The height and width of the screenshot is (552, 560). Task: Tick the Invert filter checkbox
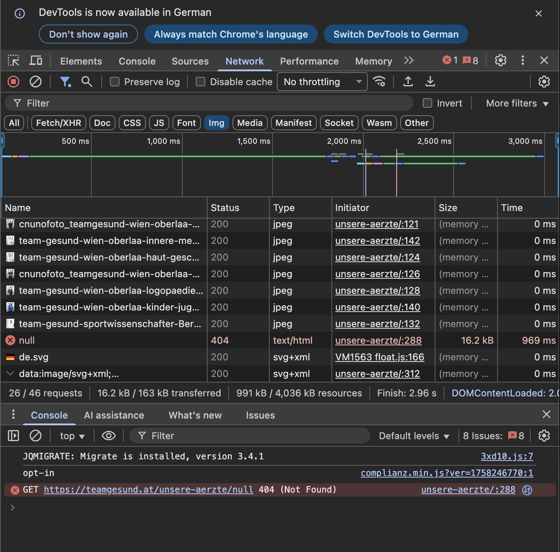pos(428,103)
